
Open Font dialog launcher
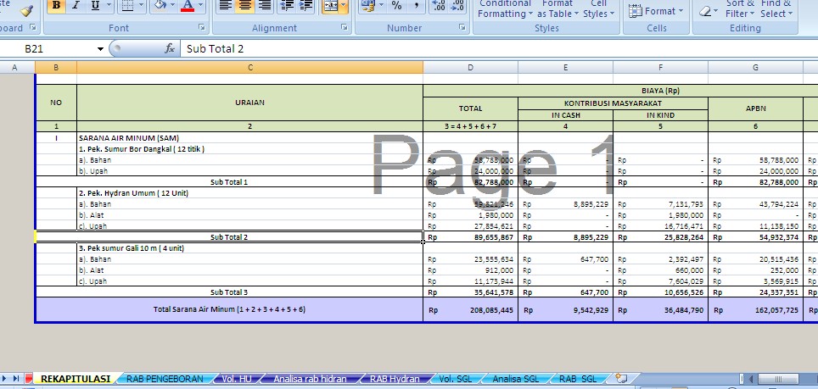point(202,27)
